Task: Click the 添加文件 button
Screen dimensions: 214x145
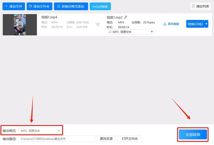Action: (x=14, y=6)
